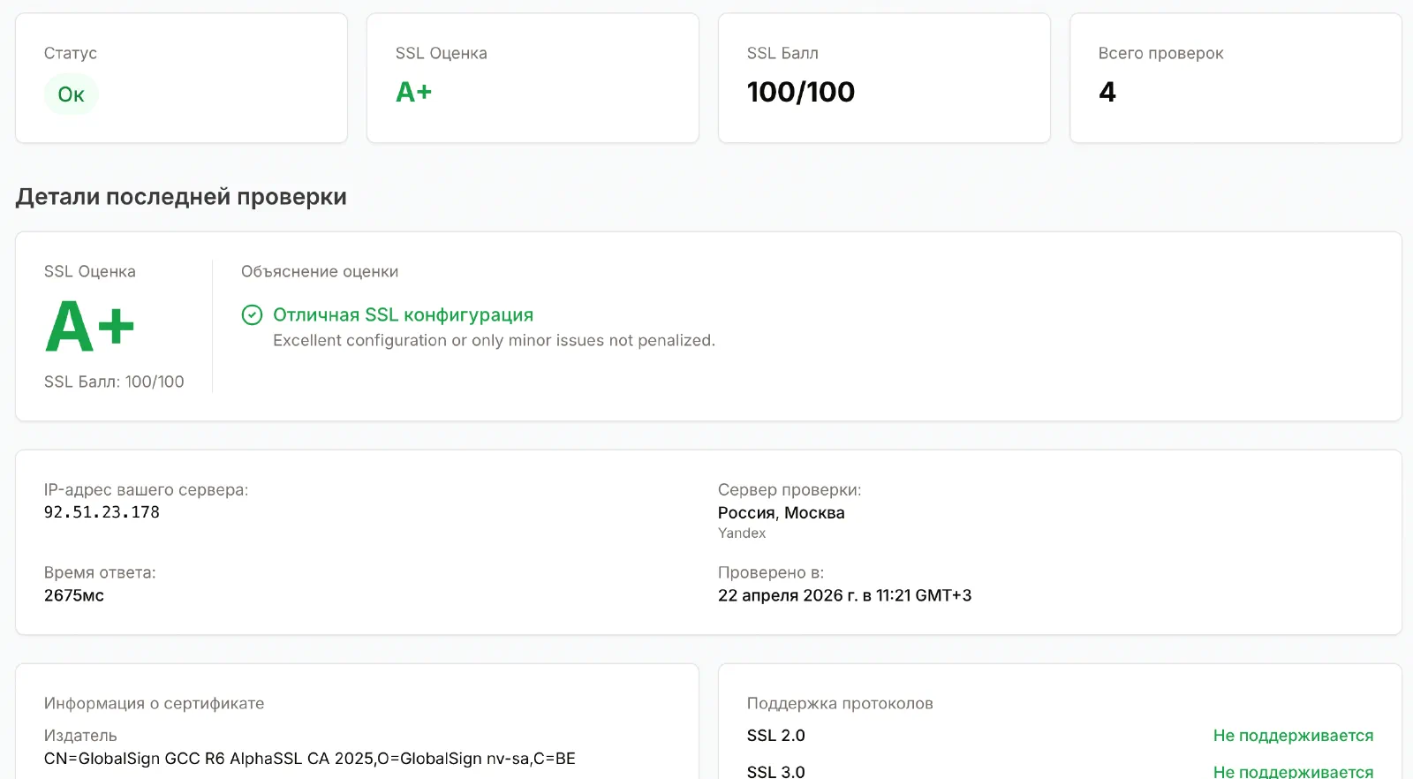
Task: Click the "Всего проверок" label
Action: [x=1160, y=53]
